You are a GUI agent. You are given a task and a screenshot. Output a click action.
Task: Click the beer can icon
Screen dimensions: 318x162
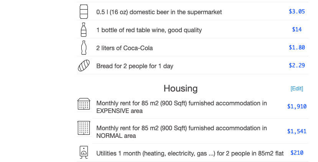click(x=84, y=11)
